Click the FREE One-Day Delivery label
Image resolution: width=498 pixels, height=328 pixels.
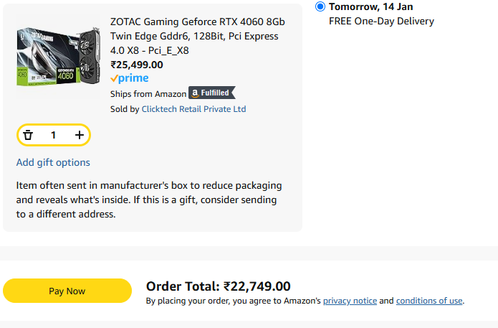(x=381, y=22)
